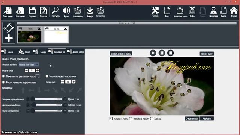Click Аудио вкл button
Screen dimensions: 240x135
click(x=207, y=118)
